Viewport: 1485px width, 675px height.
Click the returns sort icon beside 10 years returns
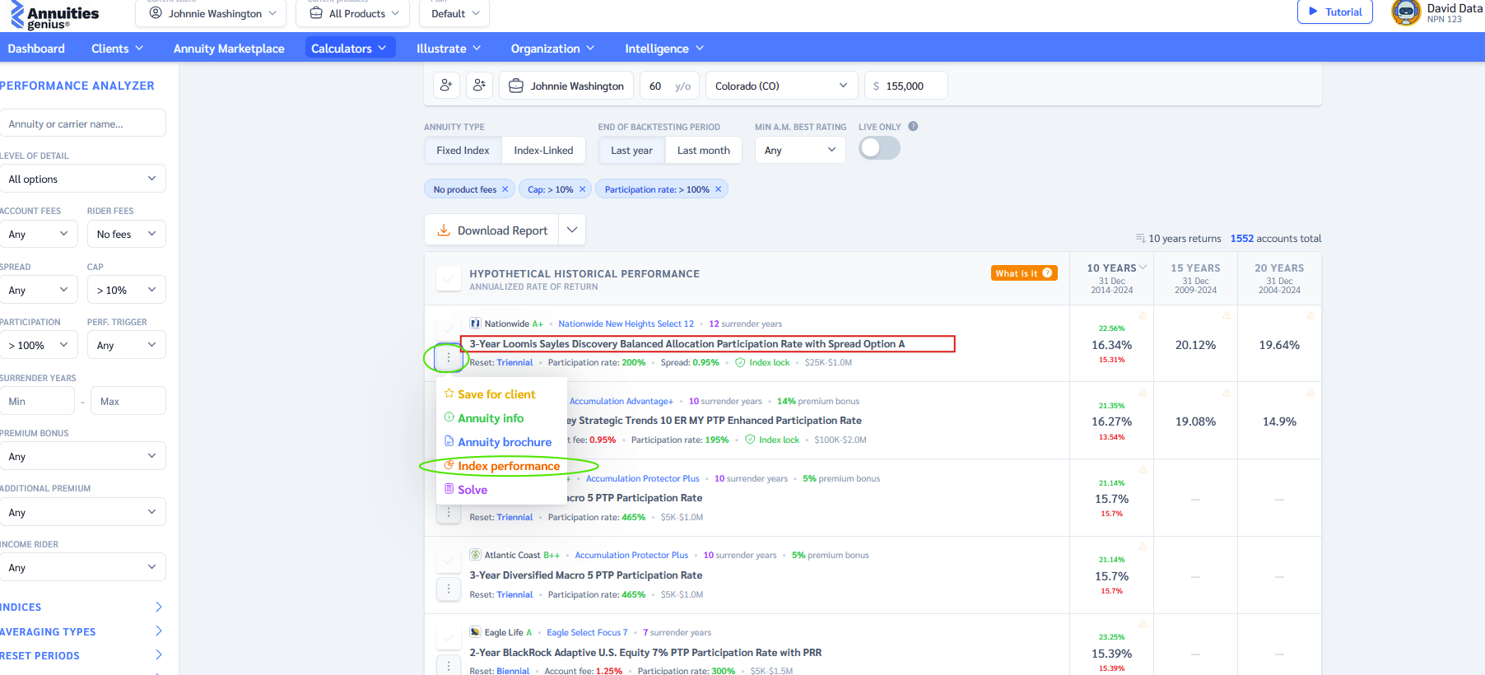coord(1140,238)
